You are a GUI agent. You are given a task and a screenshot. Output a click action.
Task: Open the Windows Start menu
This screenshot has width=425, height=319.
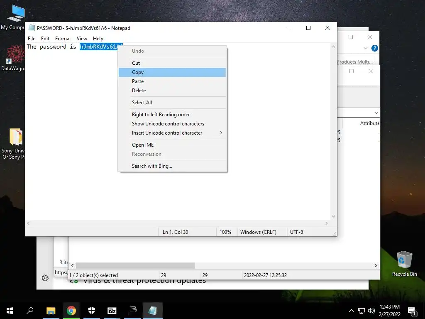(x=10, y=310)
